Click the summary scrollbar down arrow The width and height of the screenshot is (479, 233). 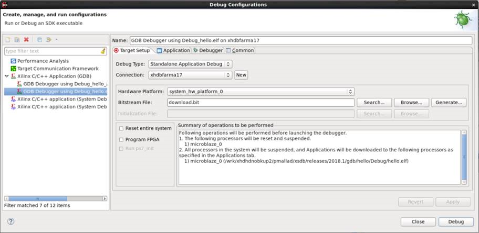click(x=464, y=182)
